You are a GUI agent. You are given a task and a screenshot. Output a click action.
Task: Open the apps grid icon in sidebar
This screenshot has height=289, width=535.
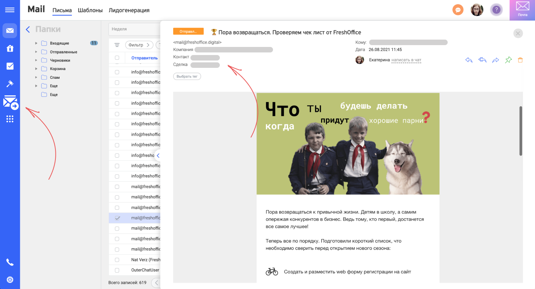[x=10, y=118]
